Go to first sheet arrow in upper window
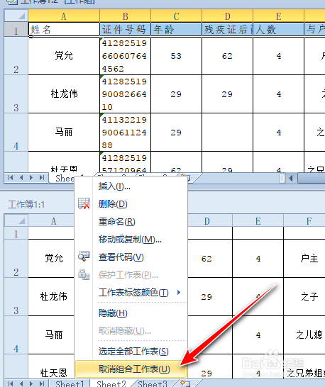The width and height of the screenshot is (325, 387). [11, 178]
